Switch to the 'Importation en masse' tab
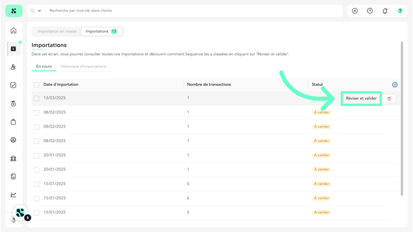Screen dimensions: 413x232 [x=57, y=31]
